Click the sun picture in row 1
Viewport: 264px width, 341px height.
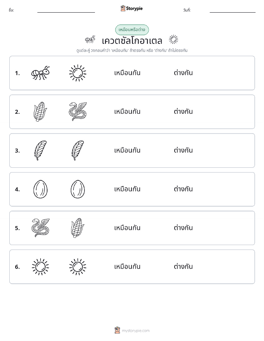coord(78,73)
